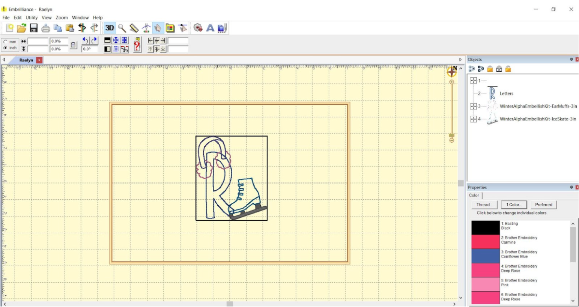
Task: Toggle the 3D view button
Action: [x=109, y=28]
